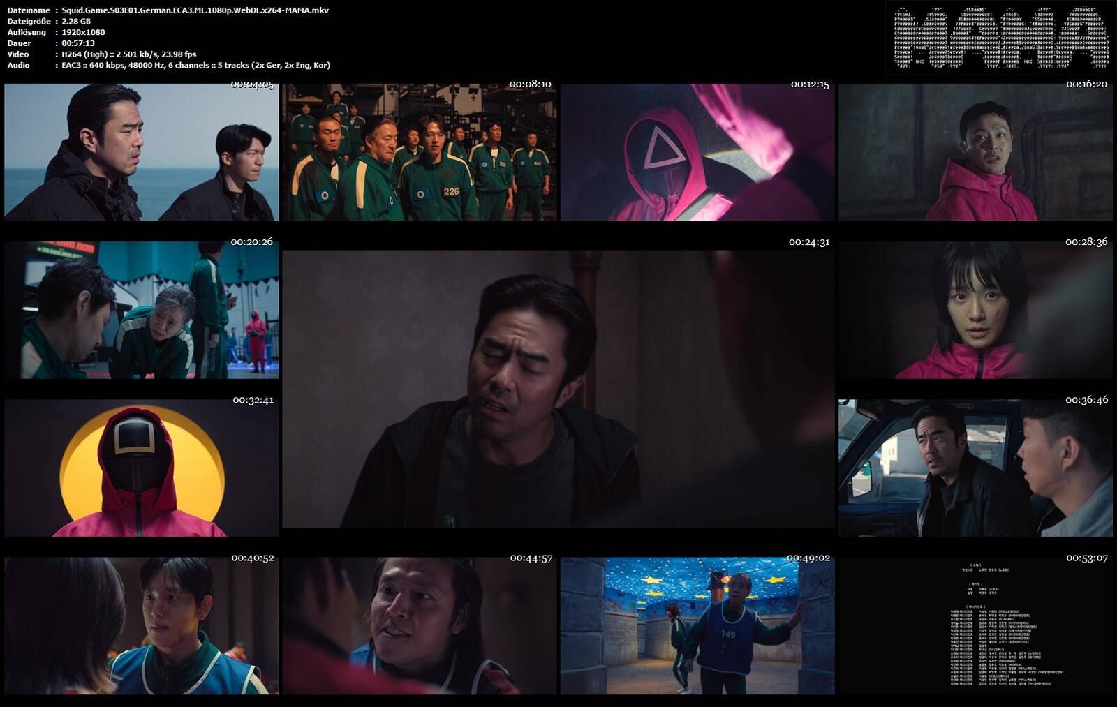Screen dimensions: 1117x707
Task: Click the Audio label
Action: [18, 65]
